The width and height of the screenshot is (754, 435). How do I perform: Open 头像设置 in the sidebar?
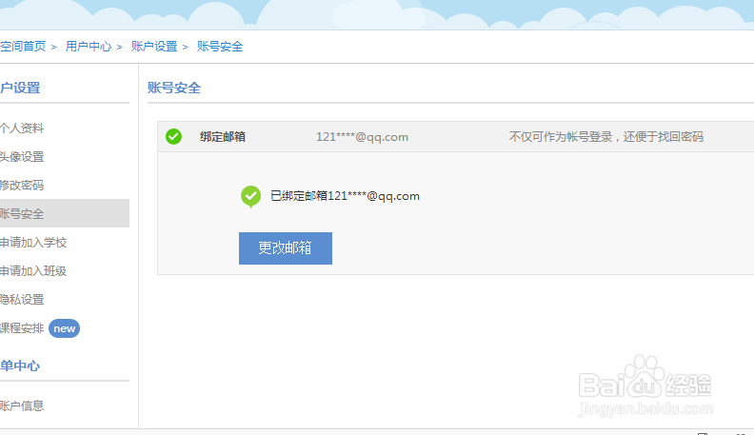coord(22,157)
